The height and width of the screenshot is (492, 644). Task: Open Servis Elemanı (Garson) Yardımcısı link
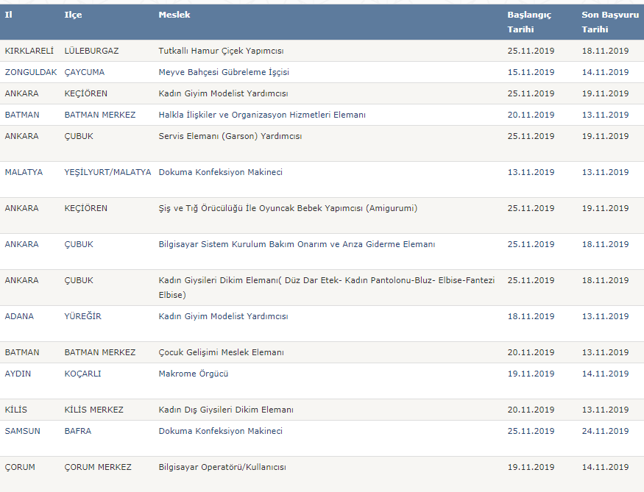tap(230, 136)
